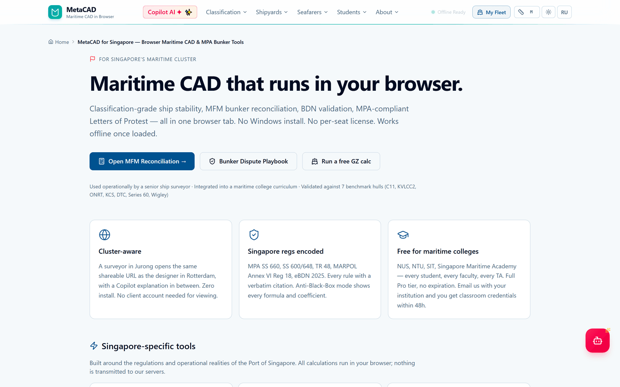Open the floating chatbot assistant button
Image resolution: width=620 pixels, height=387 pixels.
tap(597, 341)
